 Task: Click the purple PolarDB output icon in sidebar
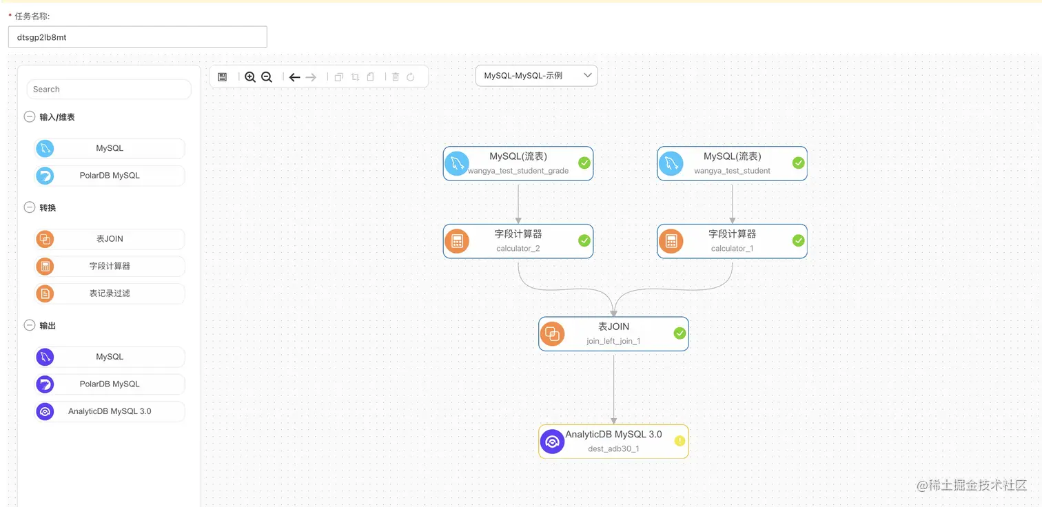(x=45, y=384)
